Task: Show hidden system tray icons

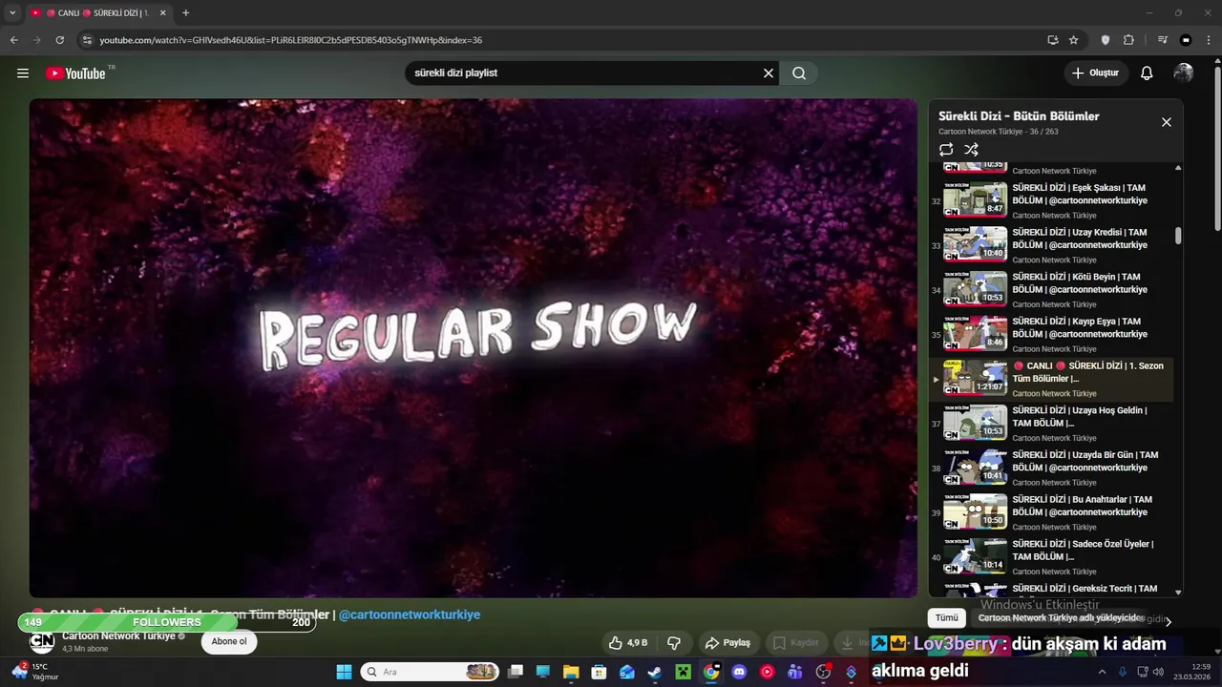Action: (x=1103, y=672)
